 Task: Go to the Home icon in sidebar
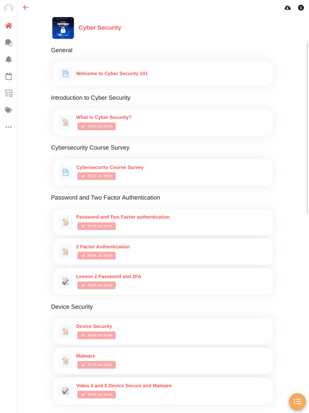coord(9,26)
